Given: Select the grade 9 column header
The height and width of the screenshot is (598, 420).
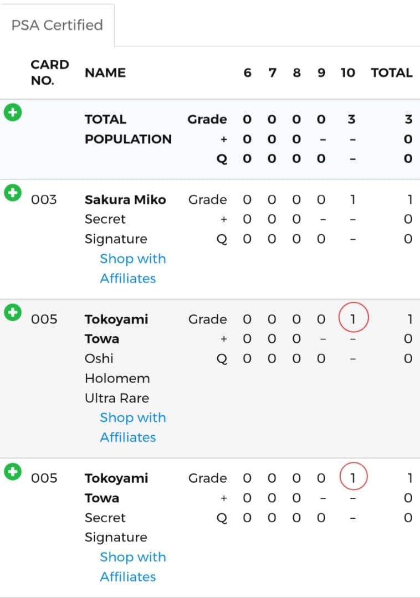Looking at the screenshot, I should (321, 73).
